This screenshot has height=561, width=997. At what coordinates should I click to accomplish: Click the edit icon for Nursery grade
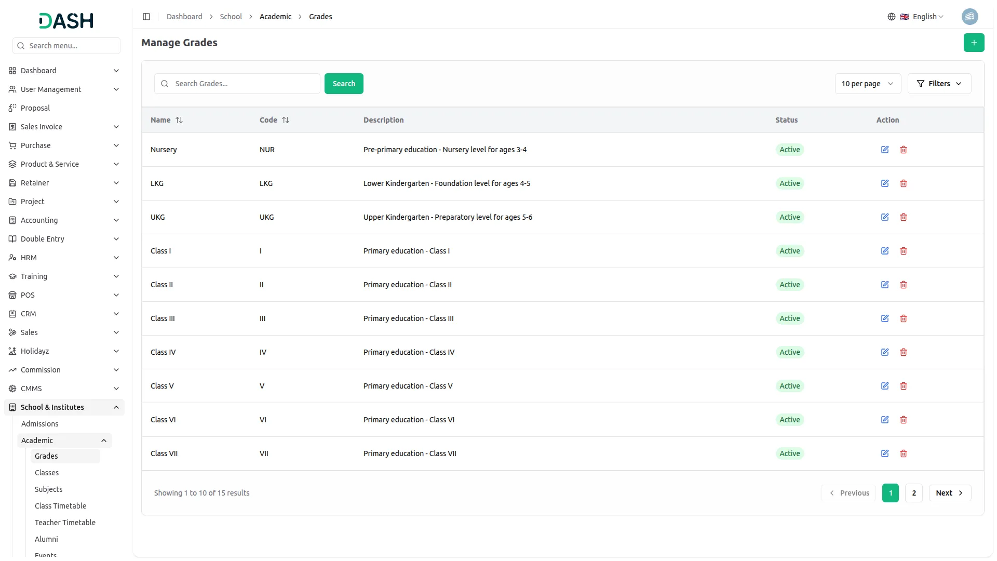[x=885, y=150]
